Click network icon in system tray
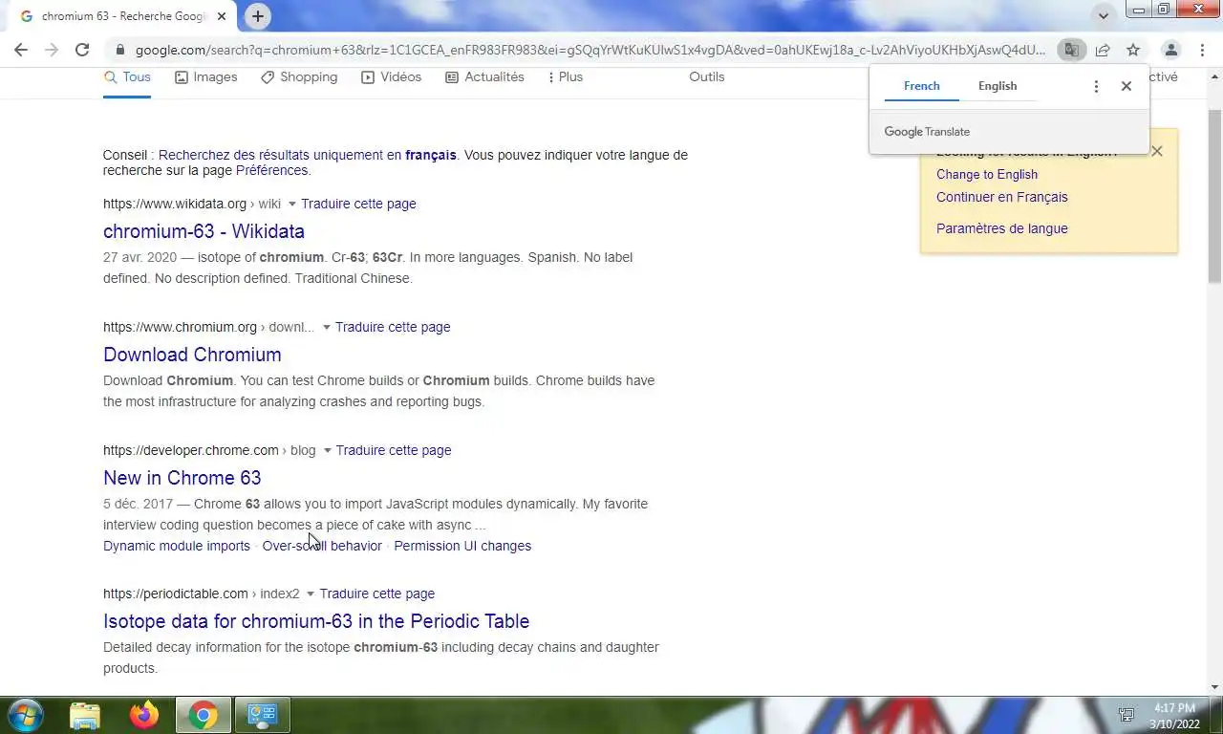The height and width of the screenshot is (734, 1223). pyautogui.click(x=1126, y=715)
